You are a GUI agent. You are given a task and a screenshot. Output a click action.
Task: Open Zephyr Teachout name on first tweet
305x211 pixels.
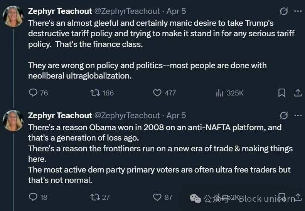(60, 12)
